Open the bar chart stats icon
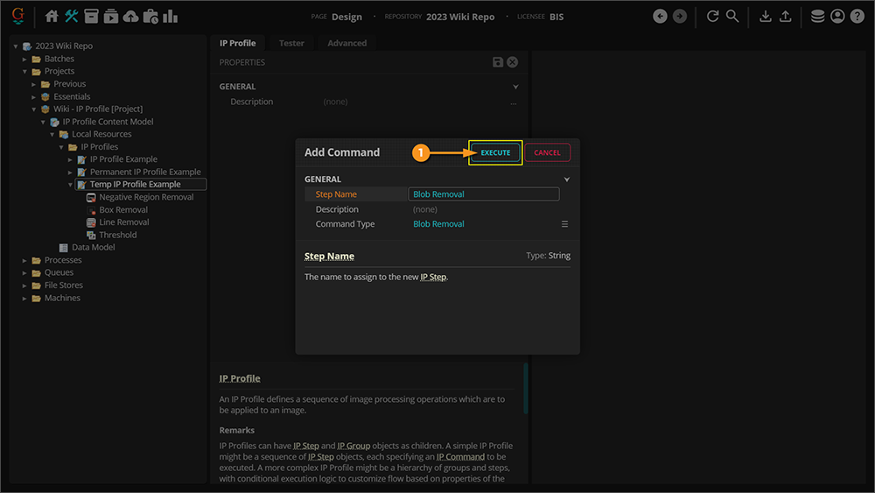Screen dimensions: 875x493 click(171, 16)
